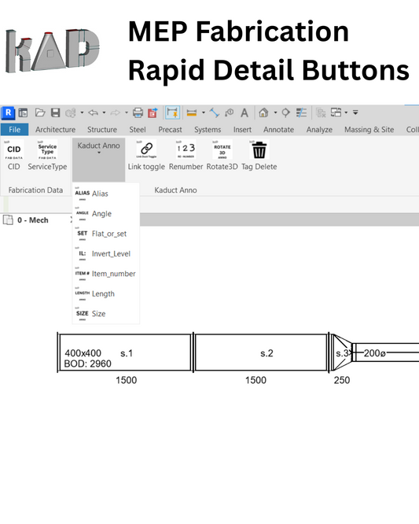Select the Tag by Category icon
419x524 pixels.
[x=229, y=113]
